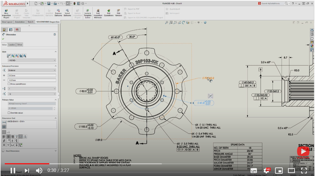Open Leaders tab in Dimension panel
The image size is (315, 176).
[12, 45]
